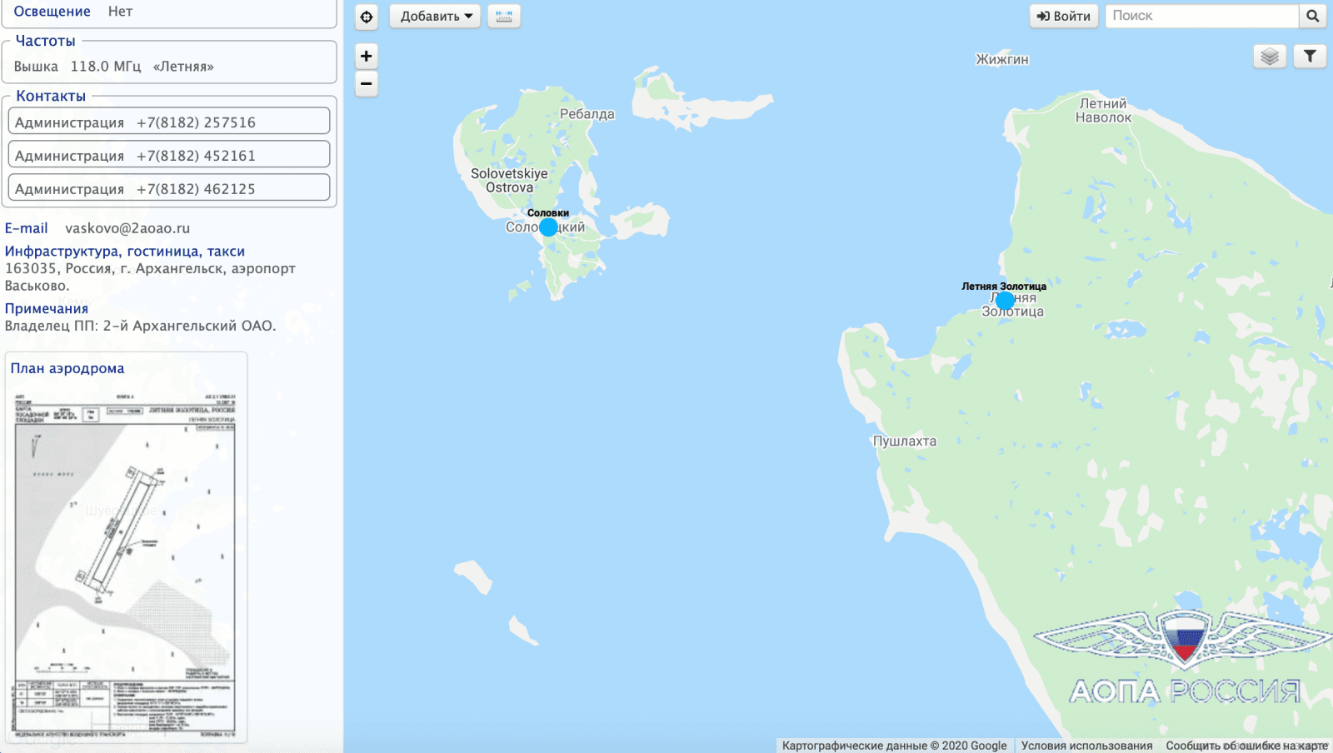Click the План аэродрома heading
The height and width of the screenshot is (753, 1333).
point(67,368)
